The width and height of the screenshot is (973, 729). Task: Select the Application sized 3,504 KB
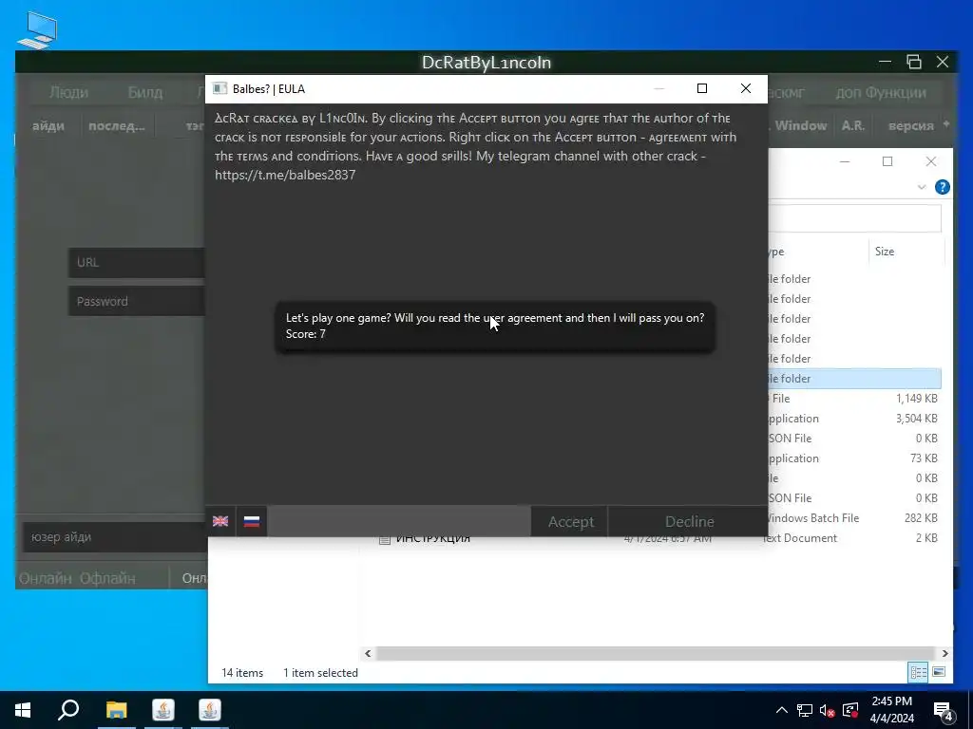click(854, 418)
